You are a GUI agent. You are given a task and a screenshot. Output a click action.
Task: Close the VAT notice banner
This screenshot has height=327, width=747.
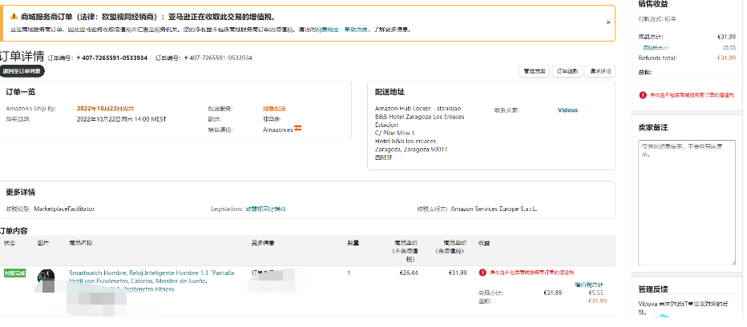pos(608,22)
